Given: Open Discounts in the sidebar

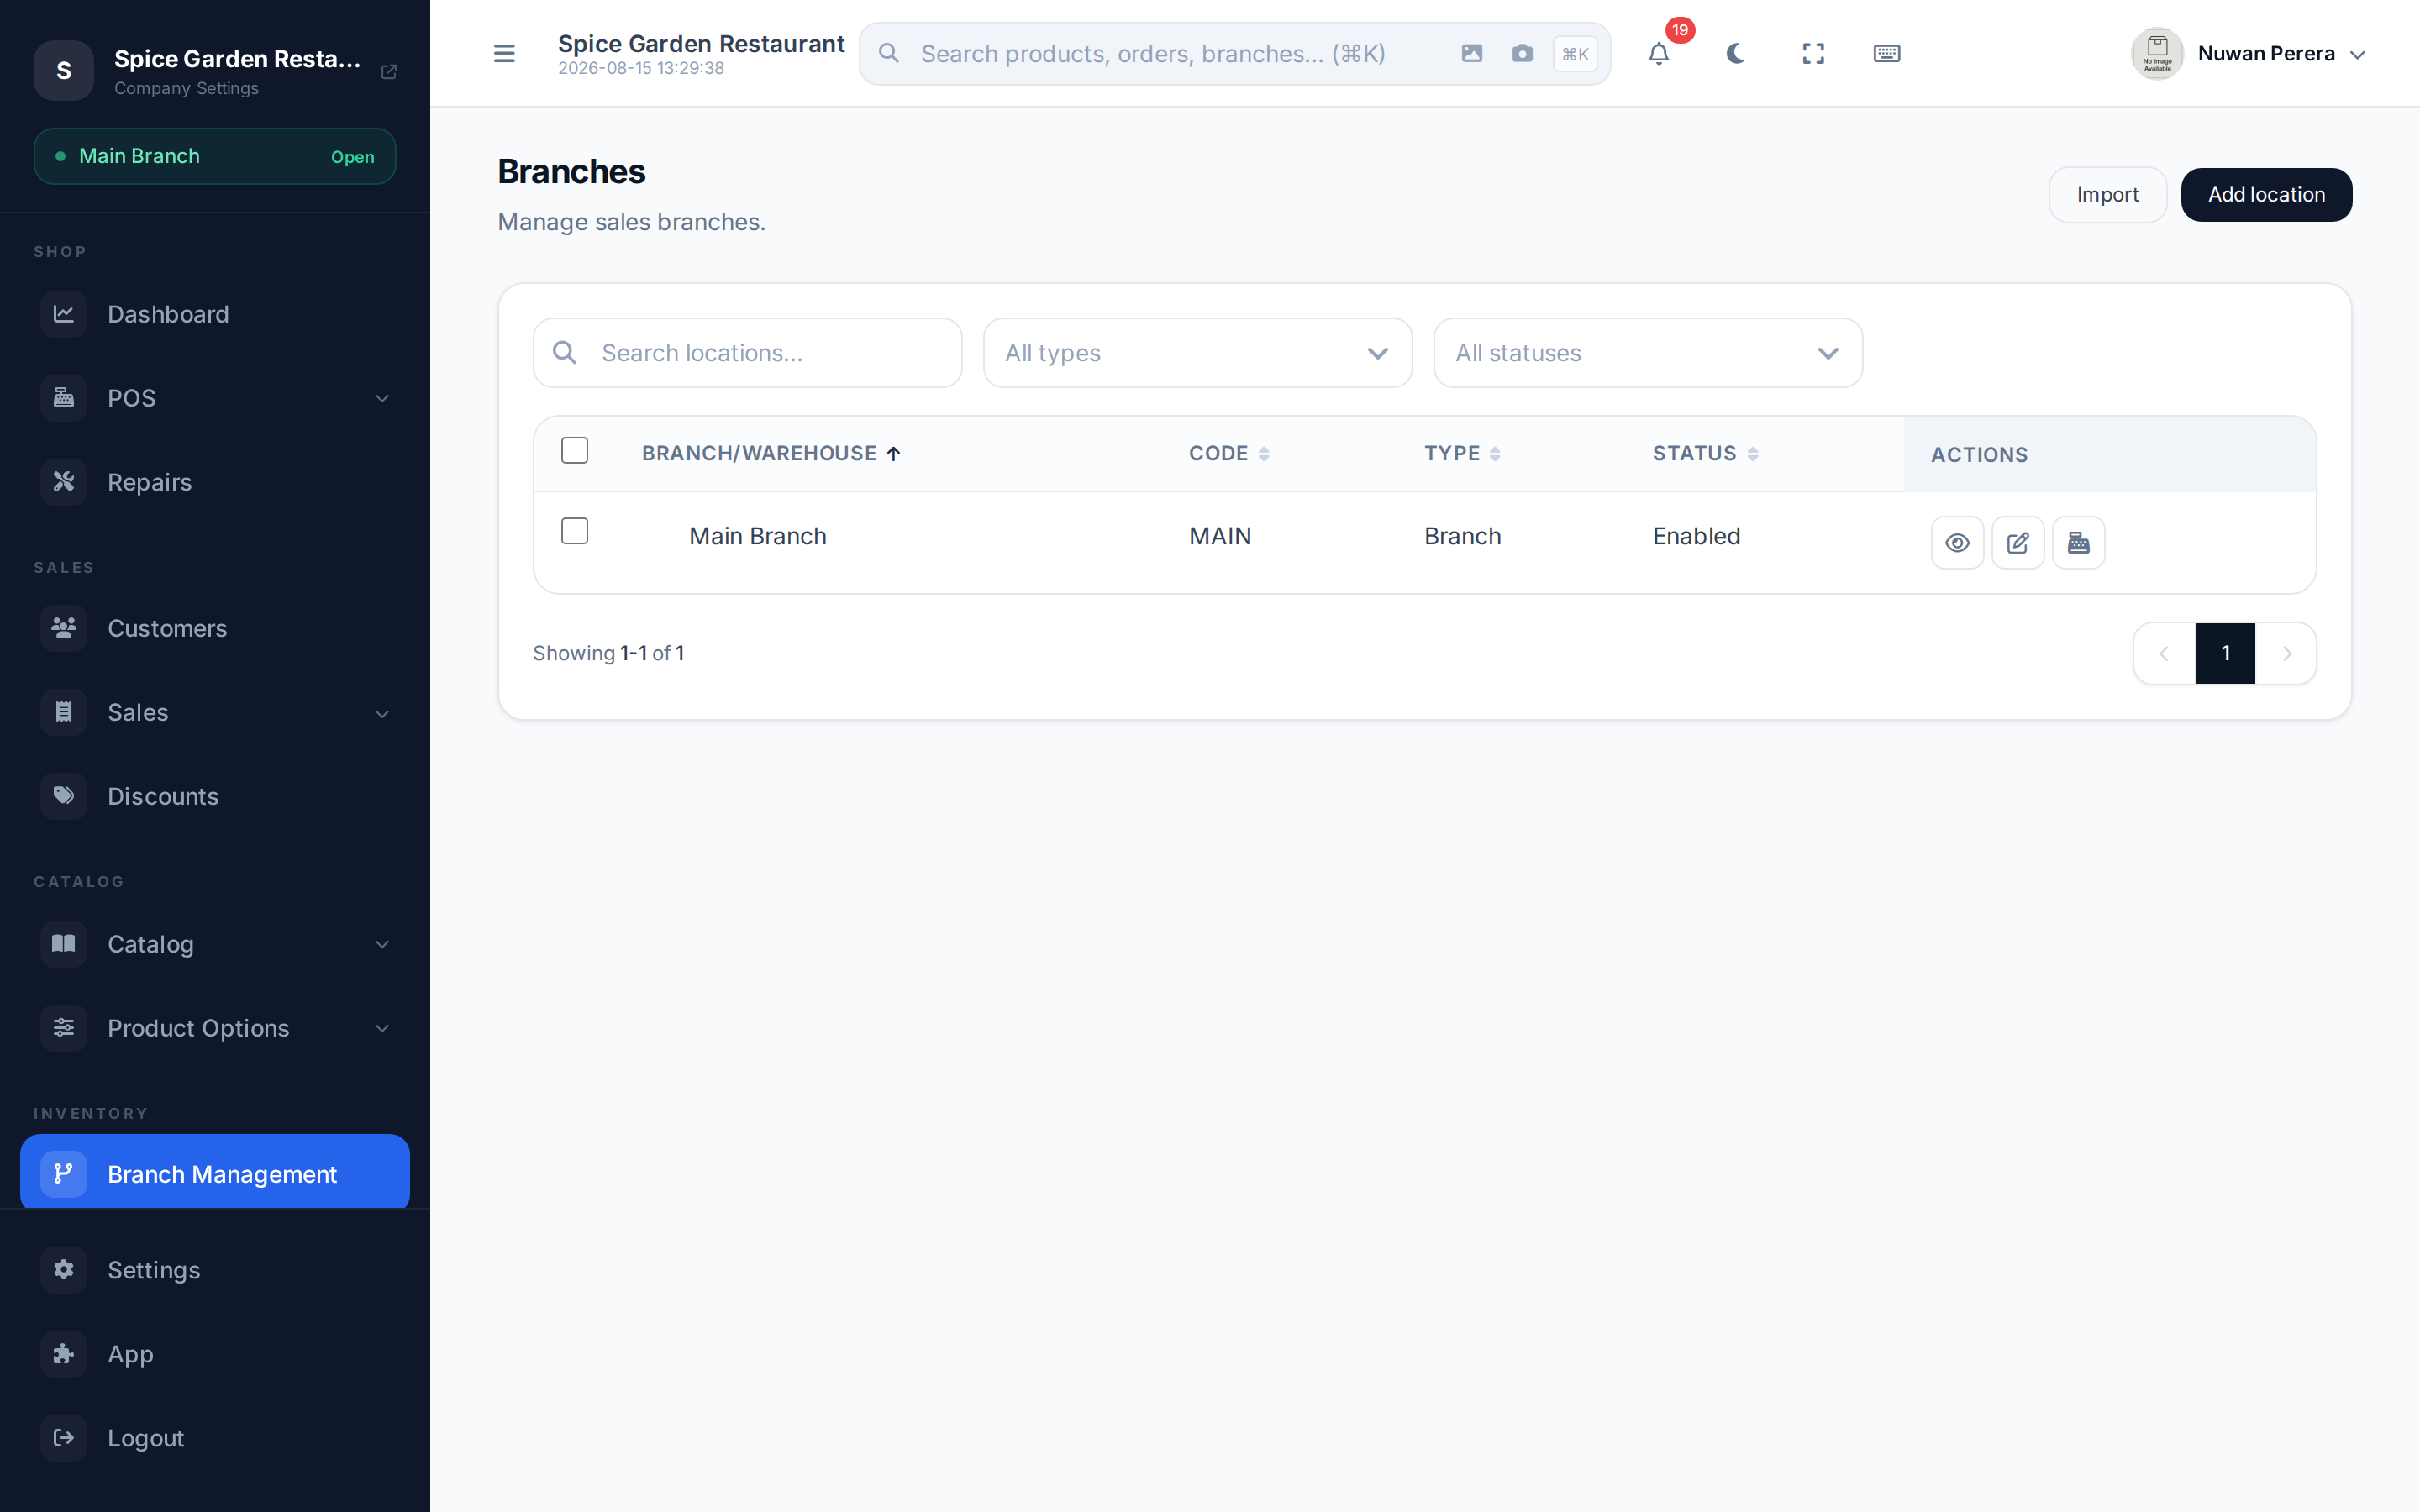Looking at the screenshot, I should pos(215,796).
